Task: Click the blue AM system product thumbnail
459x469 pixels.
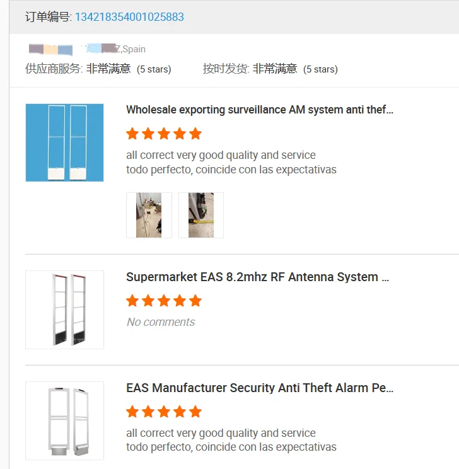Action: pos(64,142)
